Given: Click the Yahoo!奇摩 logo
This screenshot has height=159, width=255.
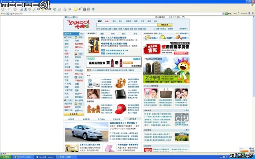Looking at the screenshot, I should (78, 24).
